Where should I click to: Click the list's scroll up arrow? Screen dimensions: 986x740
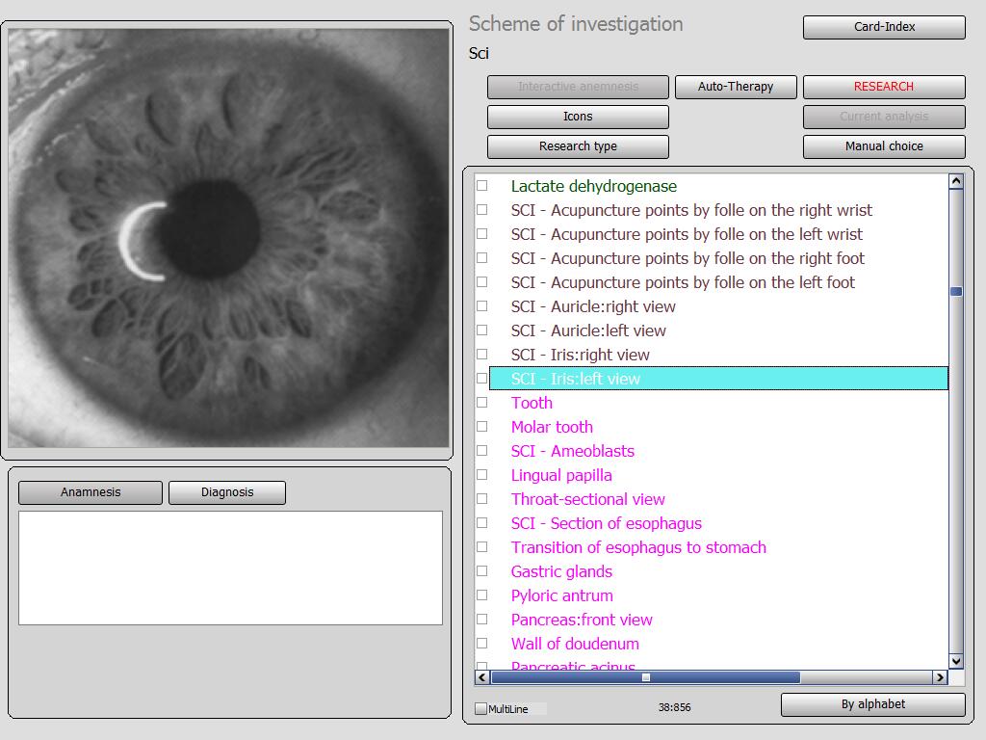pos(956,182)
